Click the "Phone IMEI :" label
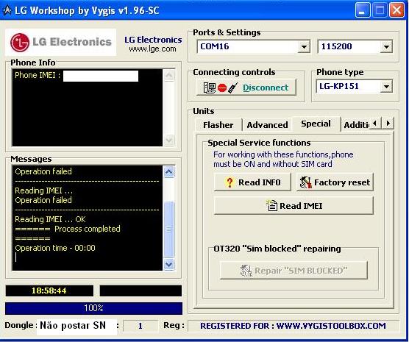The height and width of the screenshot is (342, 409). [x=38, y=75]
